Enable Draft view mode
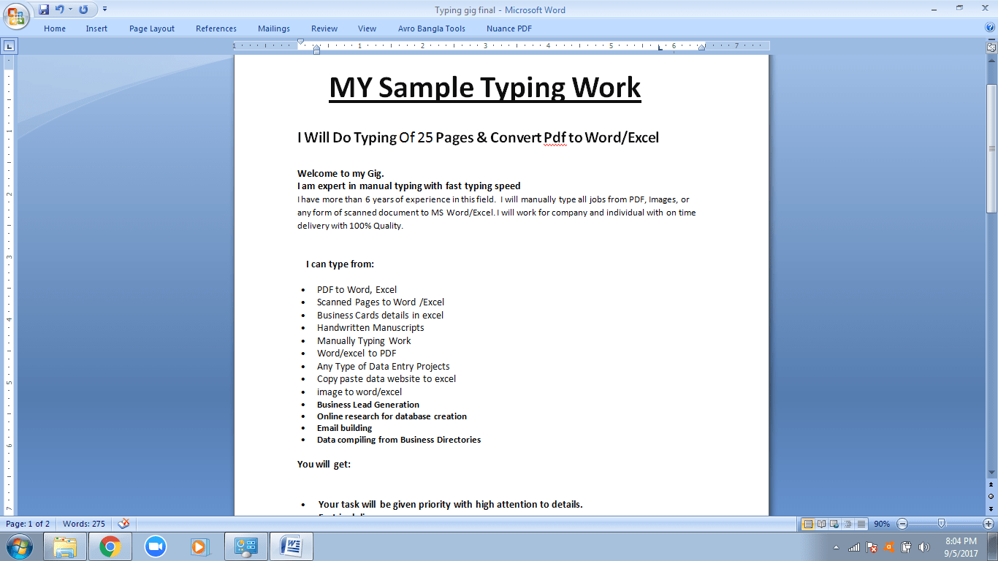Screen dimensions: 998x561 click(861, 524)
